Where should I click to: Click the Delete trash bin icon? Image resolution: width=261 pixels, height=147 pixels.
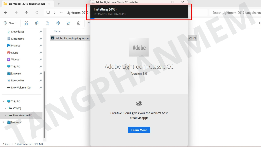[x=79, y=23]
